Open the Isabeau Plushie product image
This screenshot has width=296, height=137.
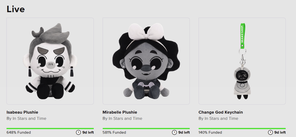click(50, 61)
